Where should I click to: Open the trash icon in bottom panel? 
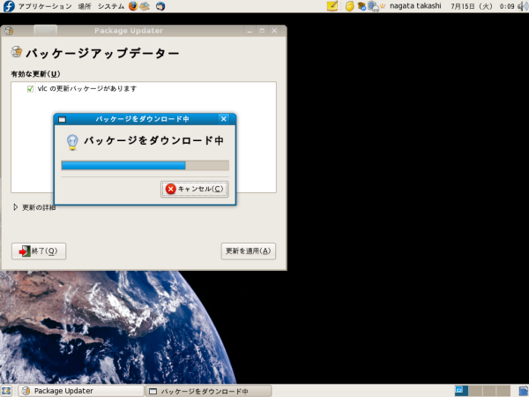[x=524, y=391]
